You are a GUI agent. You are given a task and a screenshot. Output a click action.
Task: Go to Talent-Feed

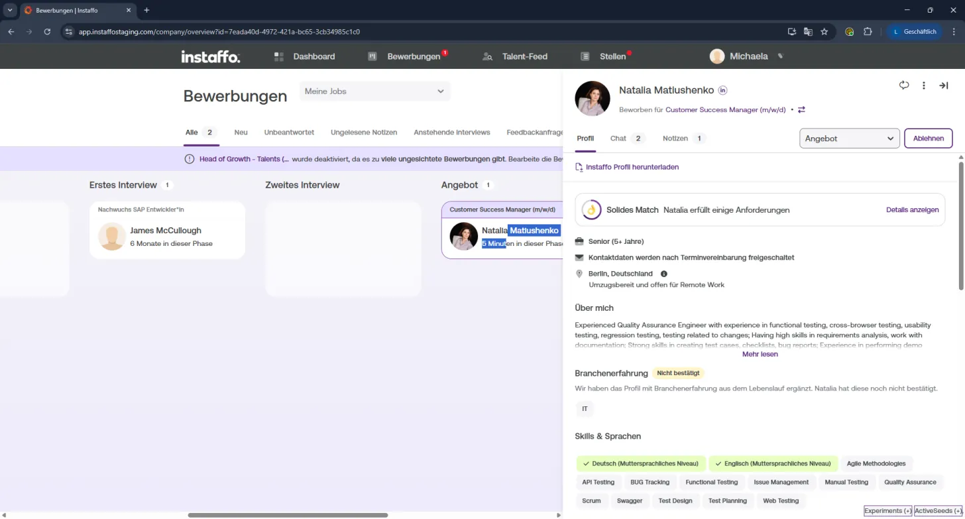pos(515,56)
